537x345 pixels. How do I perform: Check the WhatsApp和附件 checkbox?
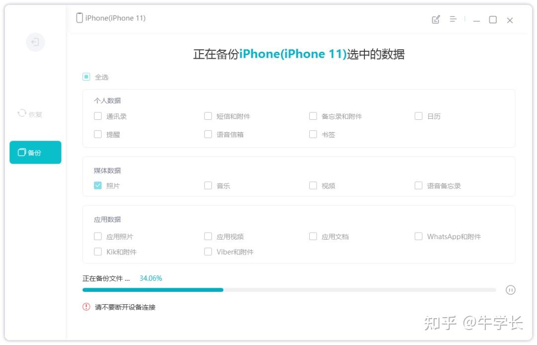click(x=419, y=236)
